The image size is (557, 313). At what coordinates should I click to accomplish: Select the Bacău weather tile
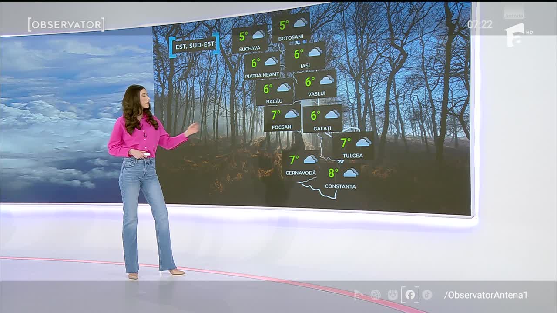274,92
